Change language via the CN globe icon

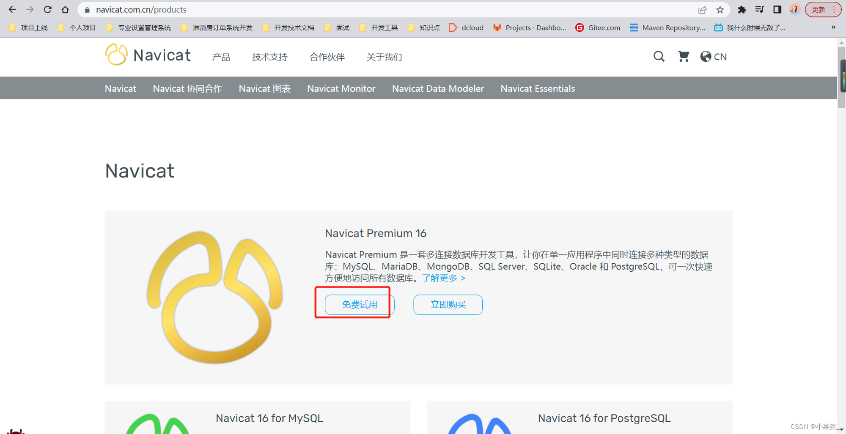click(714, 56)
